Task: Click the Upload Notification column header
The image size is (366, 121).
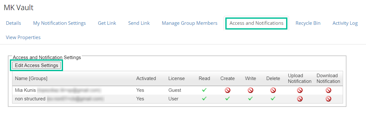Action: pos(300,78)
